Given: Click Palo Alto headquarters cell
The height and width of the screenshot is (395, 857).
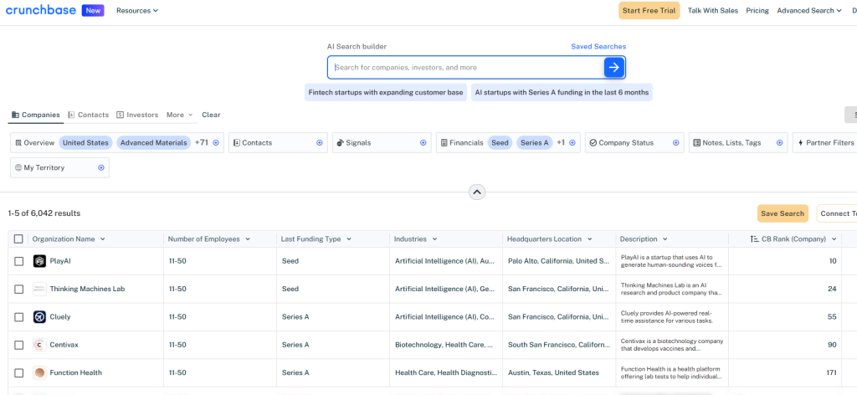Looking at the screenshot, I should pos(558,261).
